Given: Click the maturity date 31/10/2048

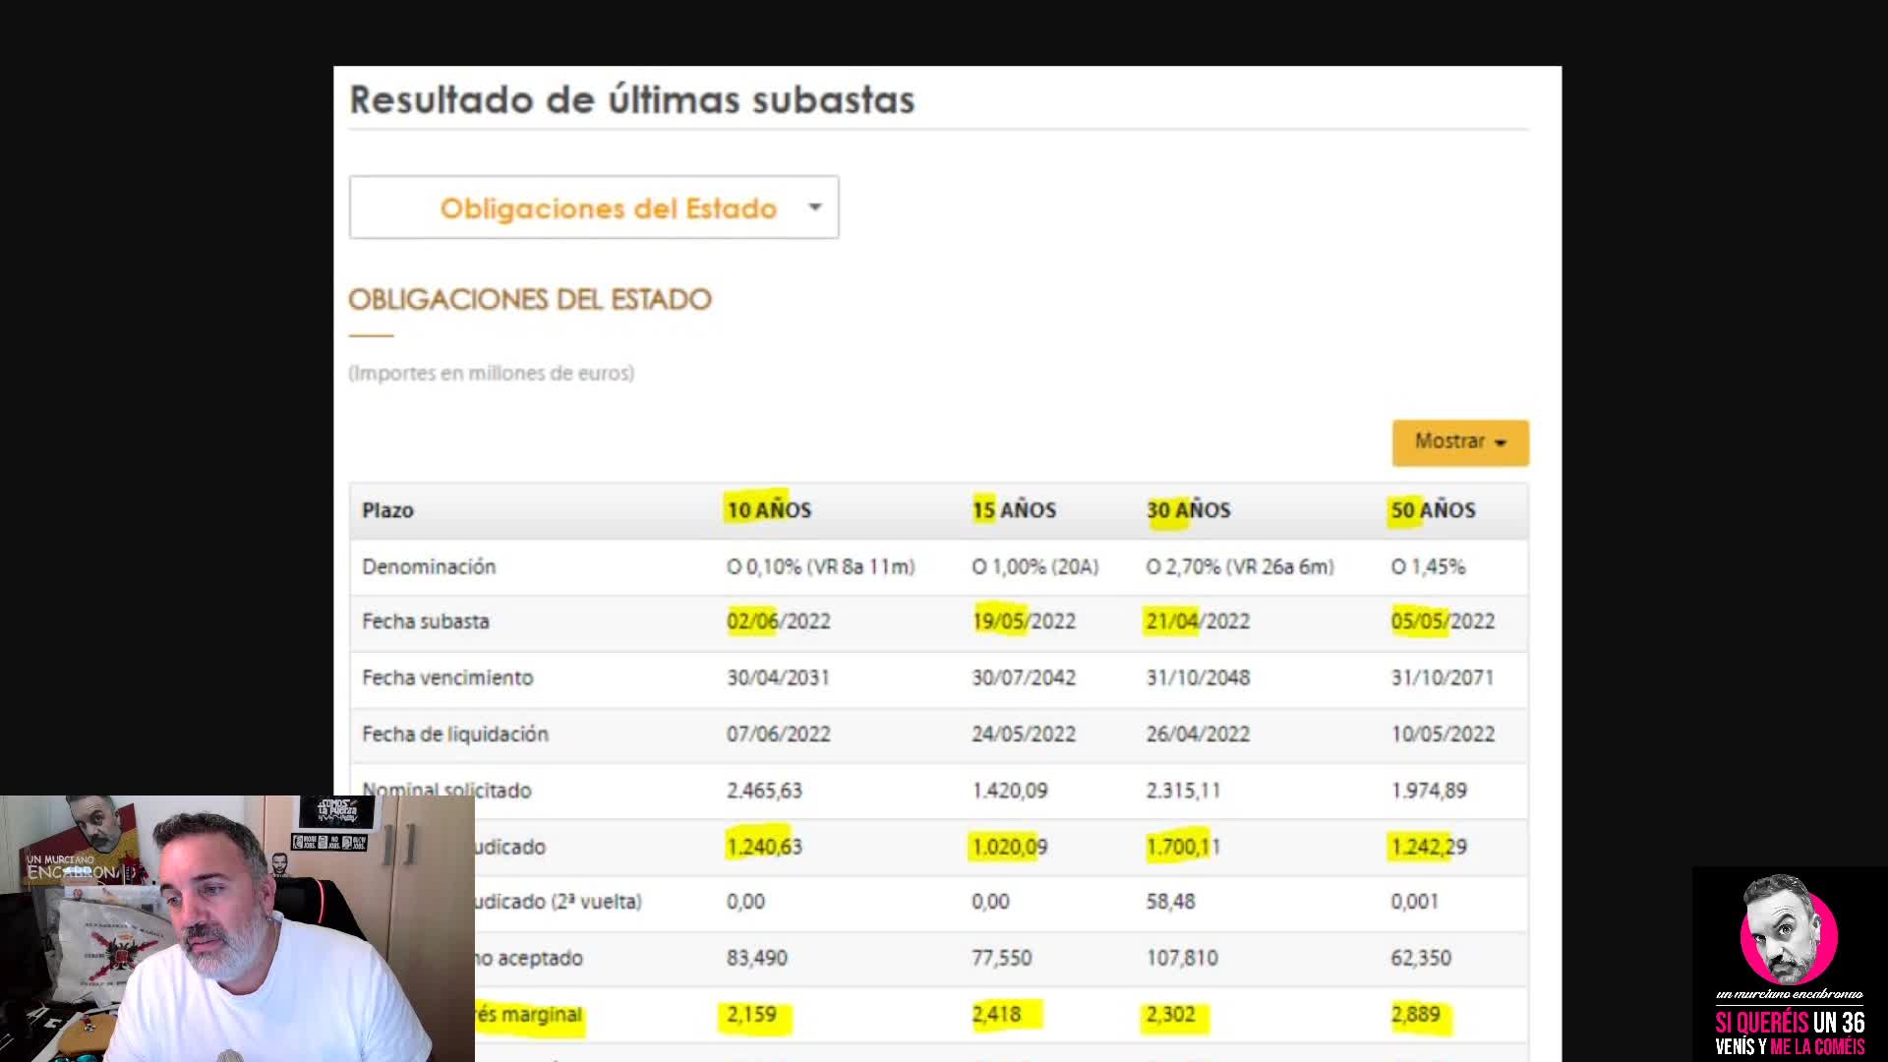Looking at the screenshot, I should 1198,678.
